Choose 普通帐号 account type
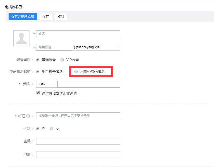This screenshot has height=167, width=217. point(38,60)
